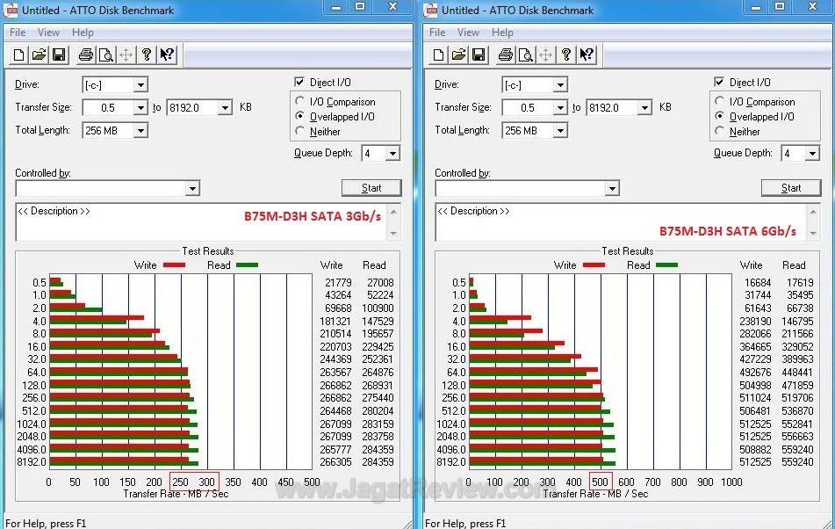This screenshot has height=529, width=835.
Task: Select I/O Comparison radio in left window
Action: pos(301,102)
